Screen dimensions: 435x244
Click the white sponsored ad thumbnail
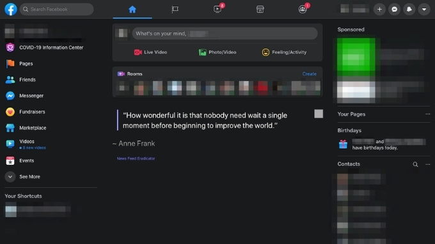pyautogui.click(x=356, y=92)
